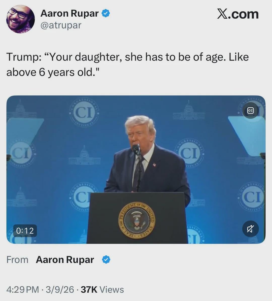The height and width of the screenshot is (301, 272).
Task: Click verified badge beside top Aaron Rupar name
Action: tap(106, 13)
